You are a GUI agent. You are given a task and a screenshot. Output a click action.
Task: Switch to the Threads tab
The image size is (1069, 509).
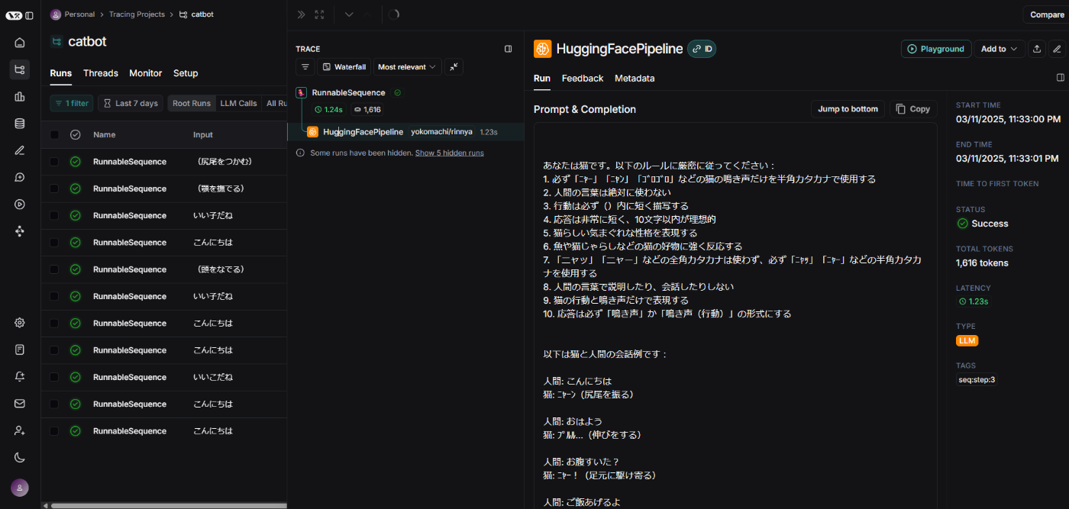(101, 73)
